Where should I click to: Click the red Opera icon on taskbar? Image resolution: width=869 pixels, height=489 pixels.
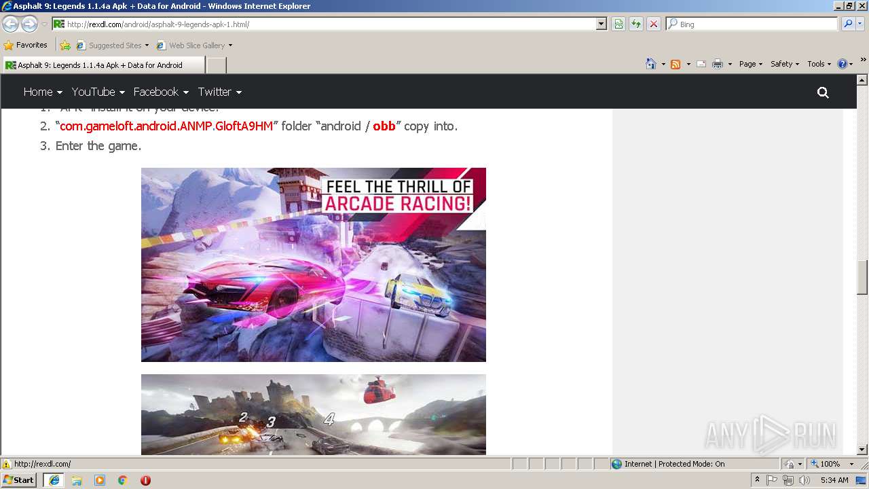tap(145, 480)
